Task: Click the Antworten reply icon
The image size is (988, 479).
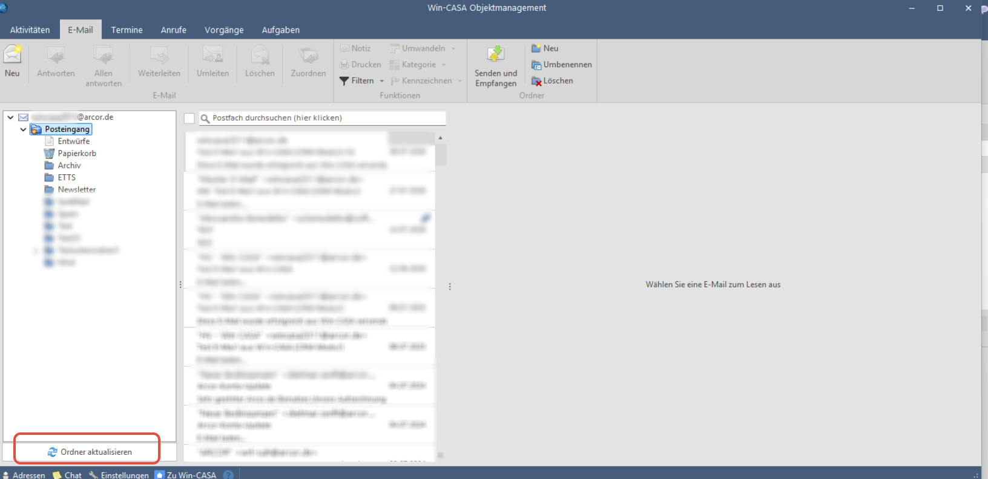Action: 56,56
